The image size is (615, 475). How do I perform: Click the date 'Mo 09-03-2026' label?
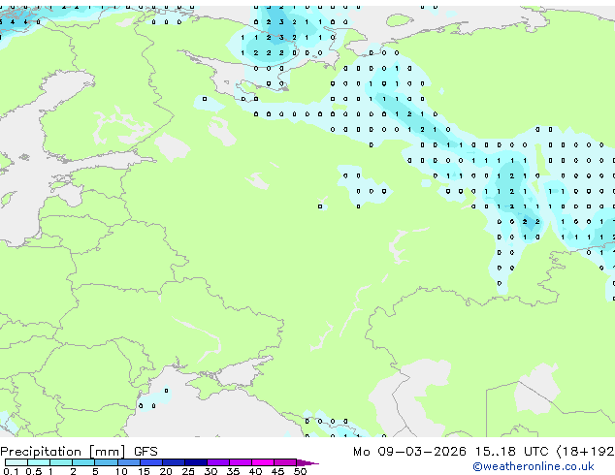409,452
